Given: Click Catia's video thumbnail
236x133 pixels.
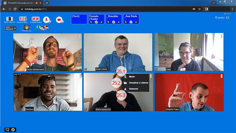Looking at the screenshot, I should point(189,52).
